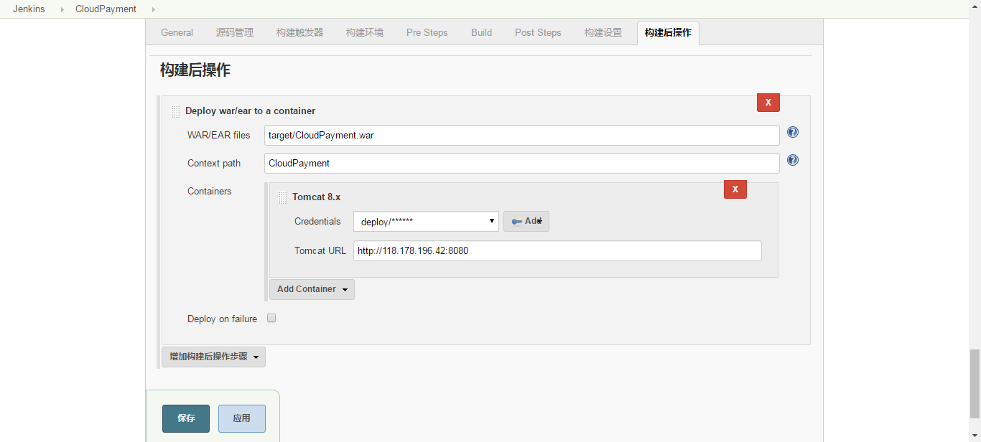The width and height of the screenshot is (981, 442).
Task: Delete the Deploy war/ear to a container step
Action: (768, 103)
